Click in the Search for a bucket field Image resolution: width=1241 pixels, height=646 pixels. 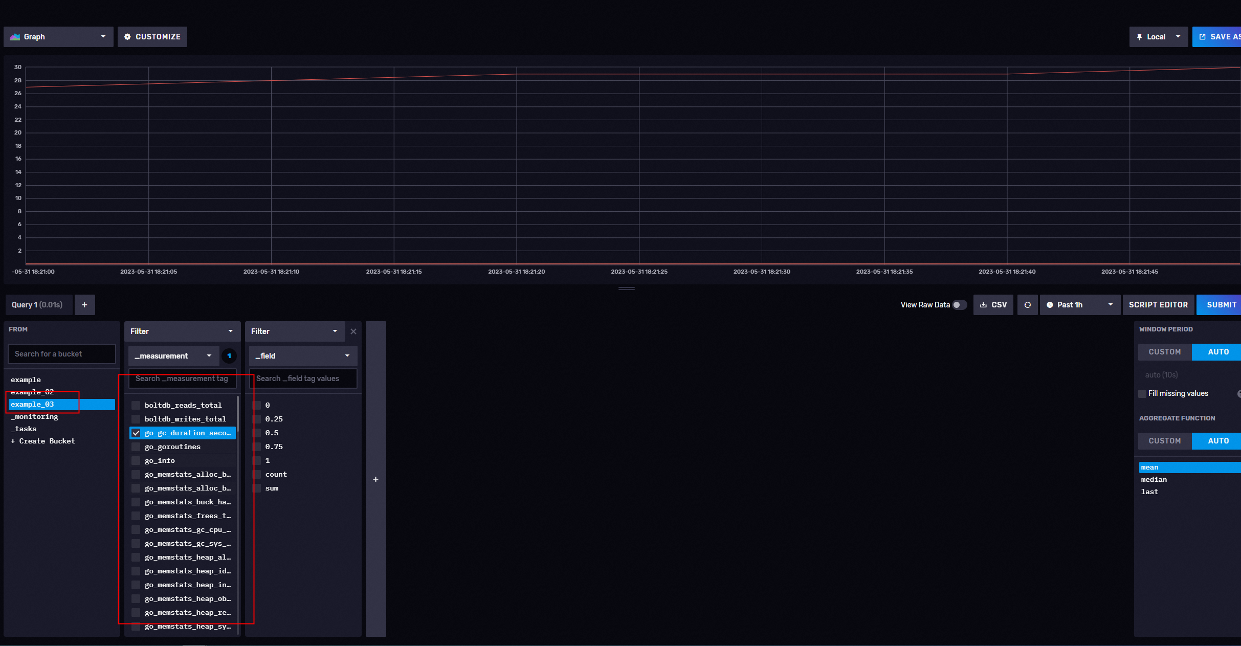[x=61, y=354]
